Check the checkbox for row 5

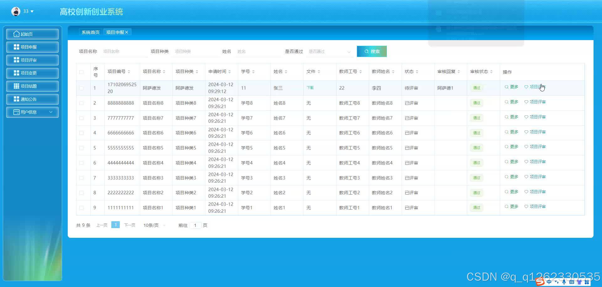point(82,148)
